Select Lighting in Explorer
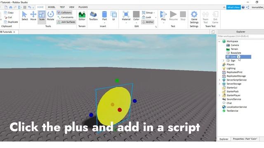This screenshot has width=264, height=148. (x=231, y=68)
